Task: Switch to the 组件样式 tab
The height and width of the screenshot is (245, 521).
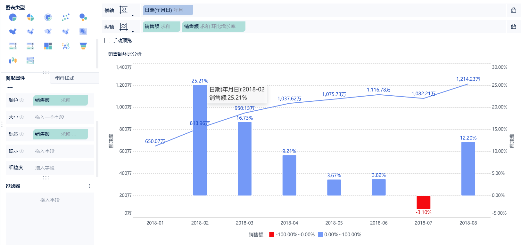Action: pyautogui.click(x=64, y=78)
